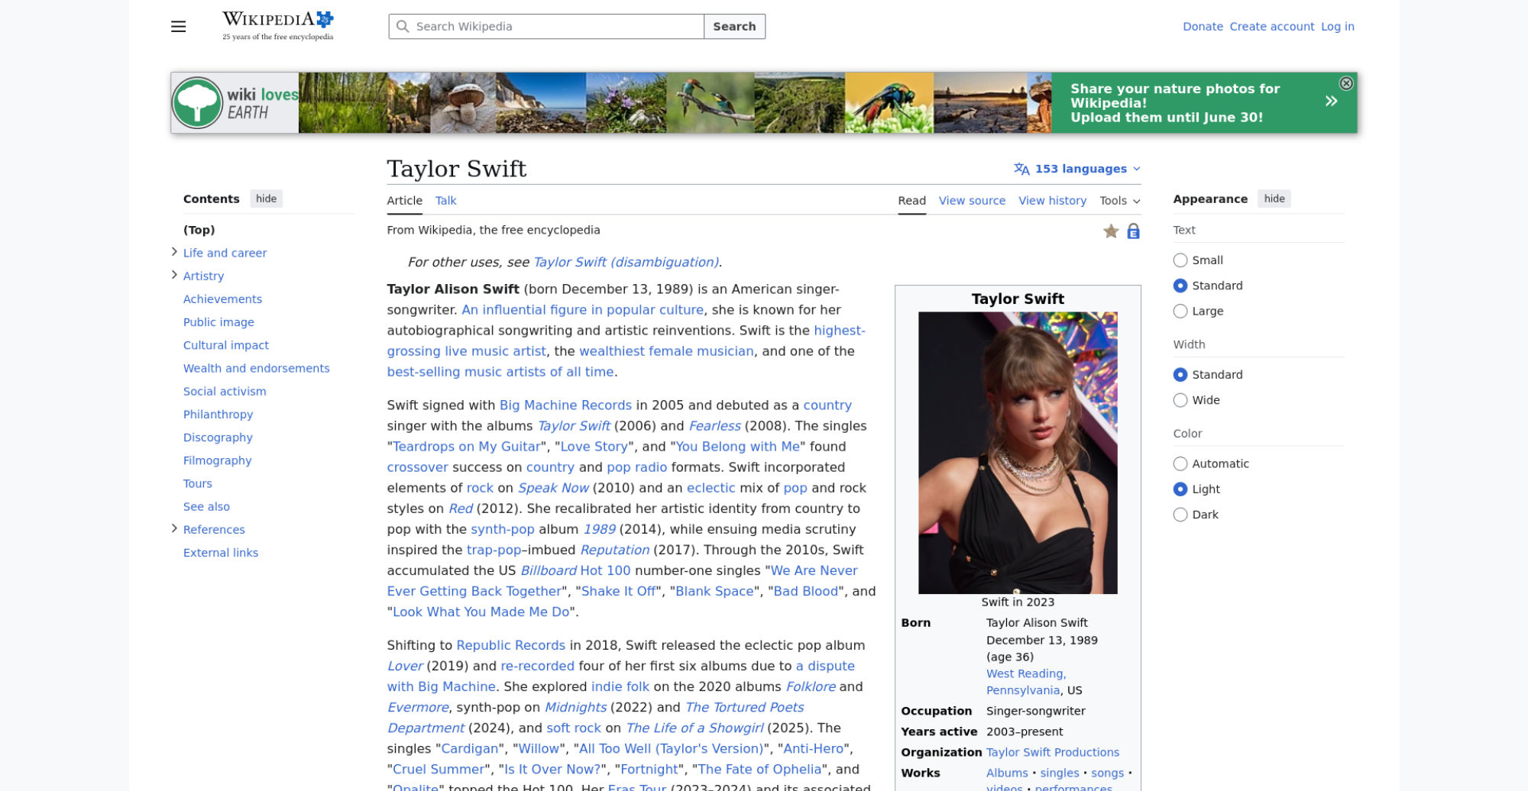
Task: Open Taylor Swift infobox photo
Action: [x=1018, y=453]
